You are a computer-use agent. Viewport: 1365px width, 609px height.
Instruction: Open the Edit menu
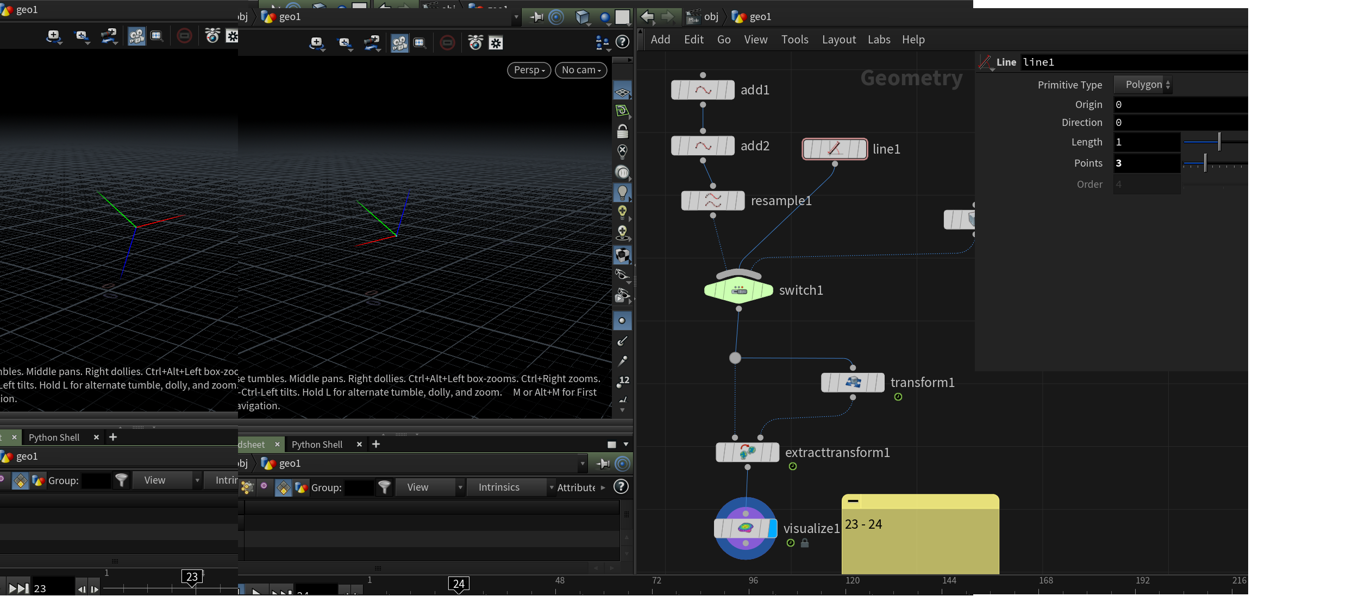point(694,40)
